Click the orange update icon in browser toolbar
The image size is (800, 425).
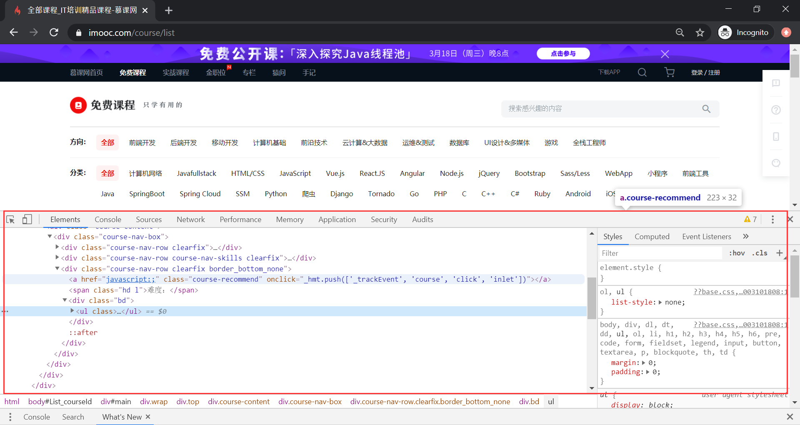tap(786, 32)
